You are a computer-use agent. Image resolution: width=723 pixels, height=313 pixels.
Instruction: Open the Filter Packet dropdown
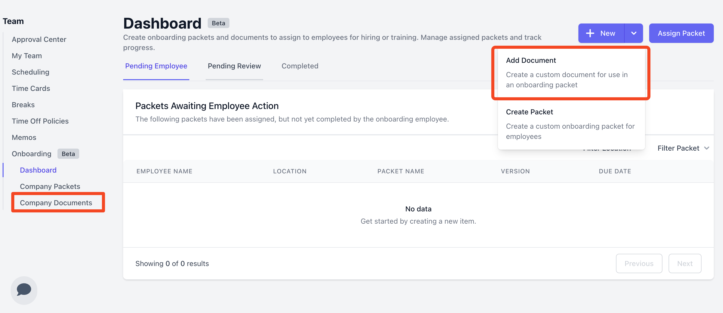click(x=683, y=148)
